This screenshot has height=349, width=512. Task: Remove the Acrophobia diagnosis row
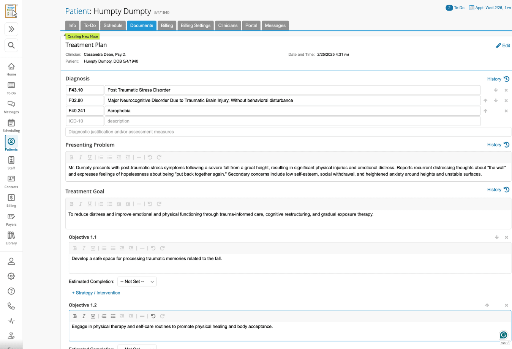(506, 111)
